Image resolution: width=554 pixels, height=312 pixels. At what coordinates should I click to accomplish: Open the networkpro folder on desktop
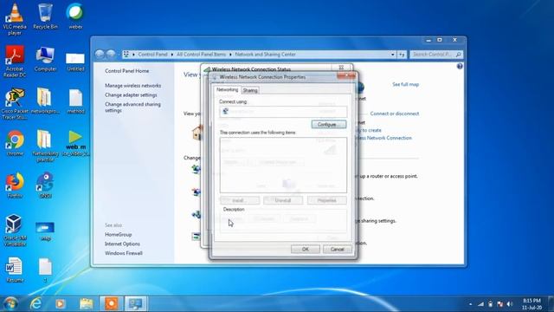[45, 101]
